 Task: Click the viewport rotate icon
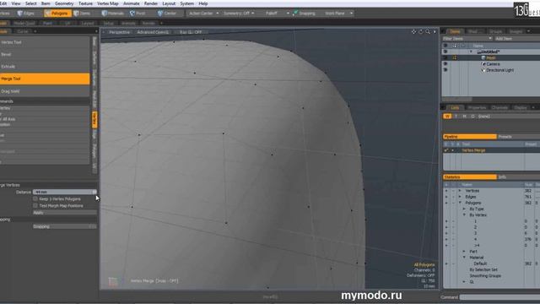pos(420,32)
